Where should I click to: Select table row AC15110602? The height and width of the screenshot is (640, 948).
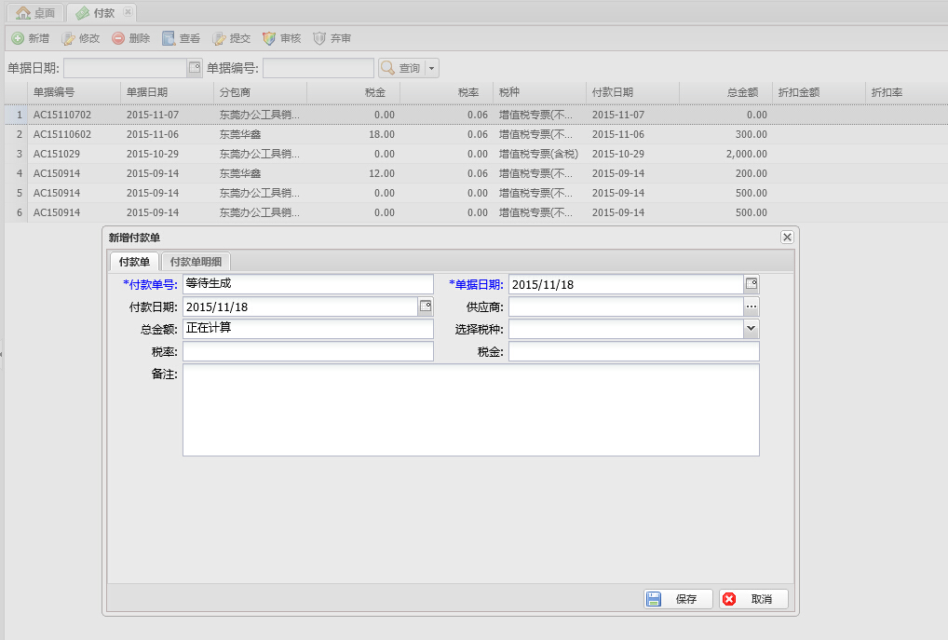pos(62,134)
